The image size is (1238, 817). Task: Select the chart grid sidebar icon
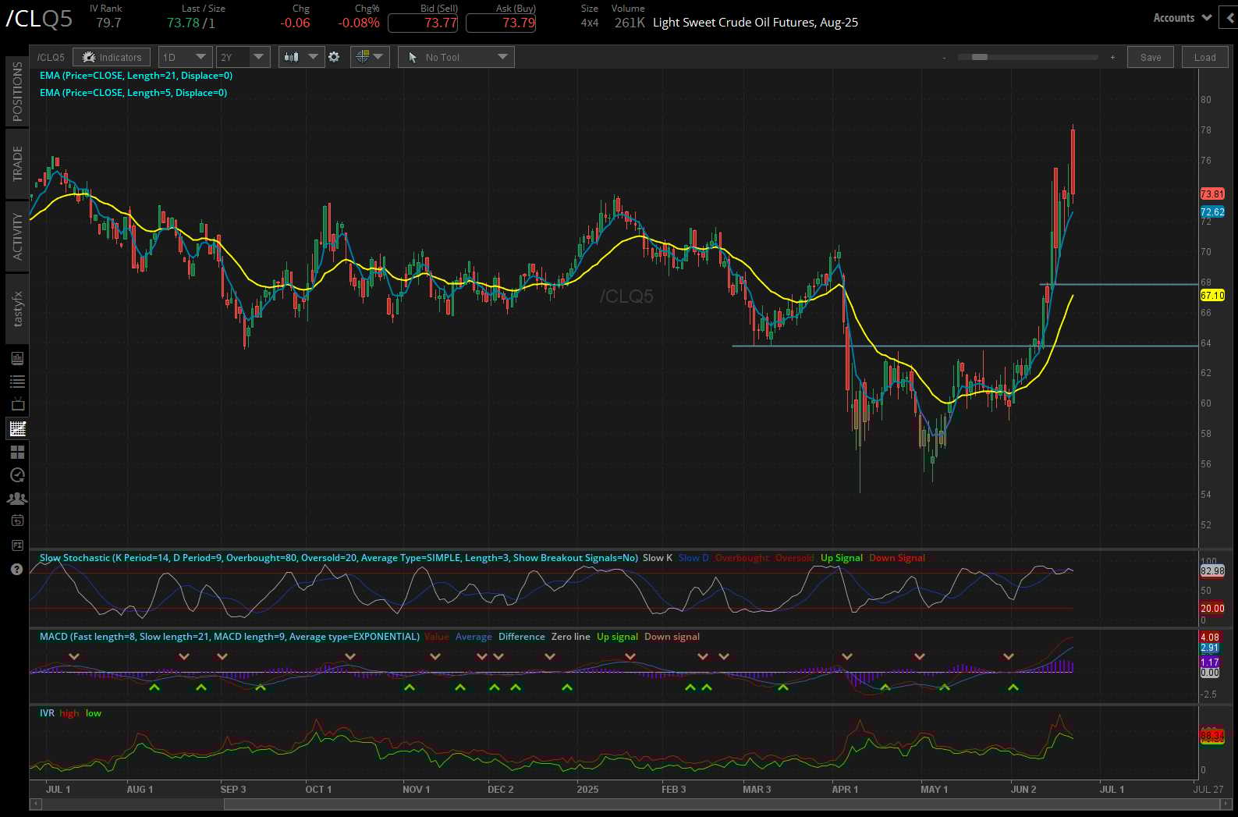(x=17, y=428)
